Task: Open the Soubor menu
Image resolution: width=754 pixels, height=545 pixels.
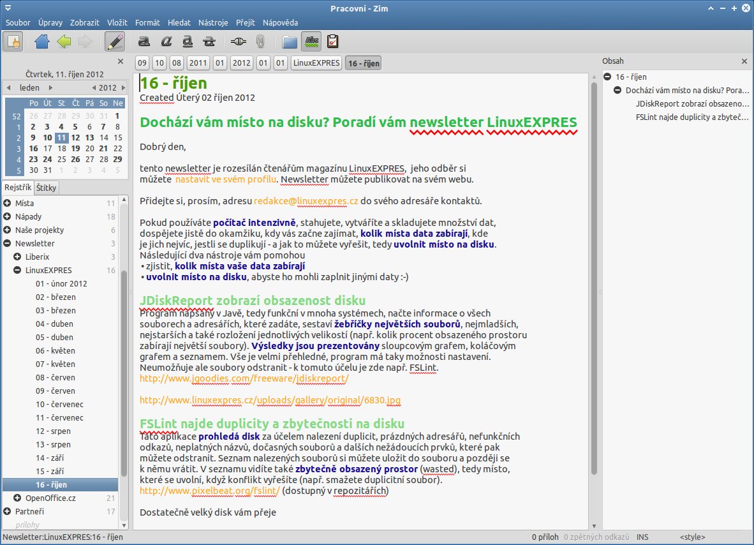Action: click(18, 22)
